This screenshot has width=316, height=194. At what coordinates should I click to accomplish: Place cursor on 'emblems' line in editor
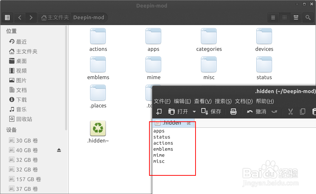click(163, 149)
